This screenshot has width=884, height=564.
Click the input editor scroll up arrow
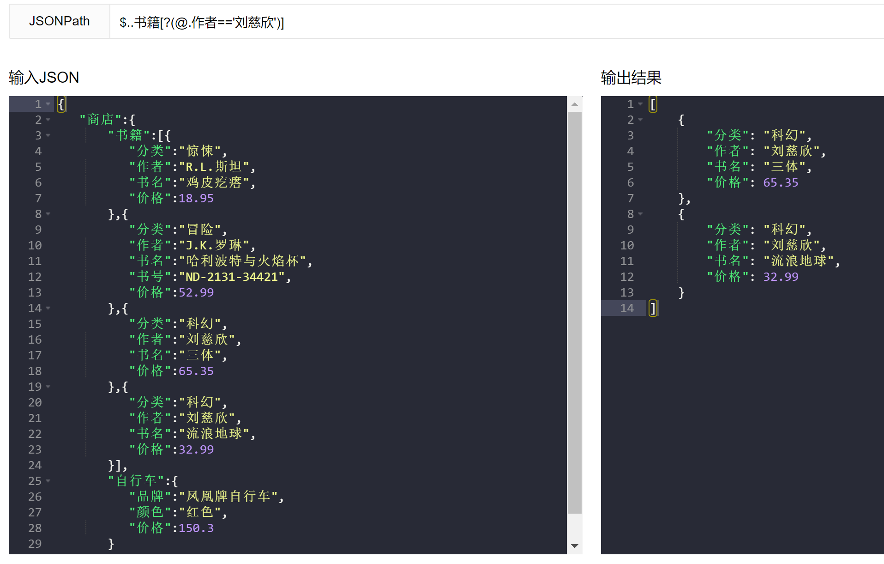click(575, 104)
